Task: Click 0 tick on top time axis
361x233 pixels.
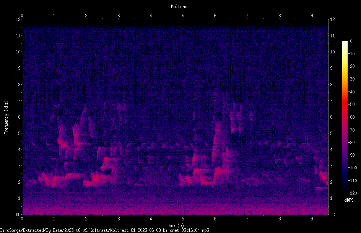Action: [22, 16]
